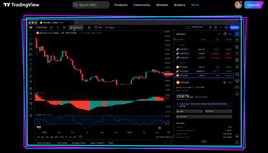This screenshot has height=153, width=268.
Task: Open the Brokers menu
Action: coord(179,5)
